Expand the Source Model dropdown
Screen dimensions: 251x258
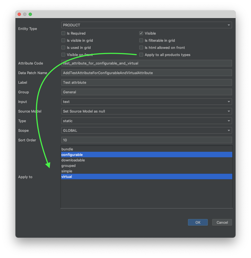pyautogui.click(x=146, y=111)
